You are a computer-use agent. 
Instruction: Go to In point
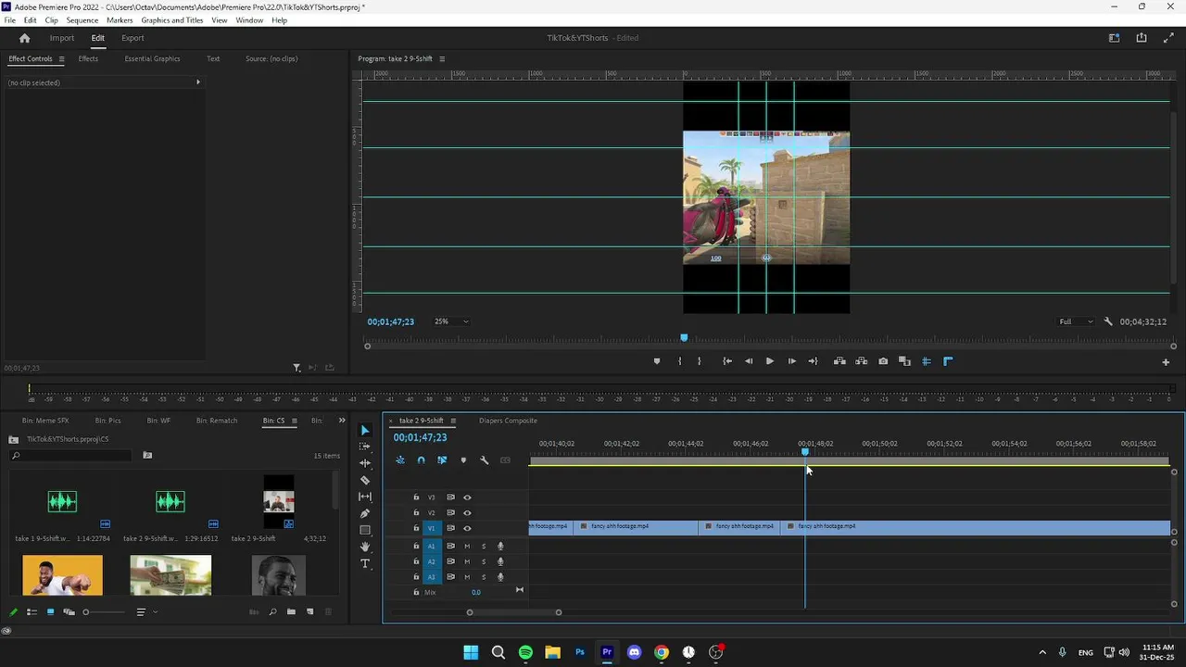coord(727,361)
